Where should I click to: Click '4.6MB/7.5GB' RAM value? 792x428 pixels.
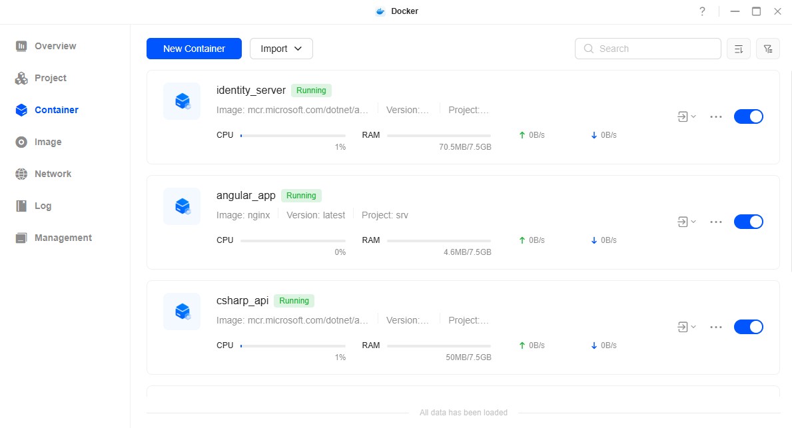(x=467, y=252)
